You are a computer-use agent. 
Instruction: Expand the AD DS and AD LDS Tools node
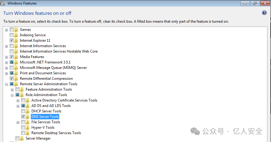(18, 106)
